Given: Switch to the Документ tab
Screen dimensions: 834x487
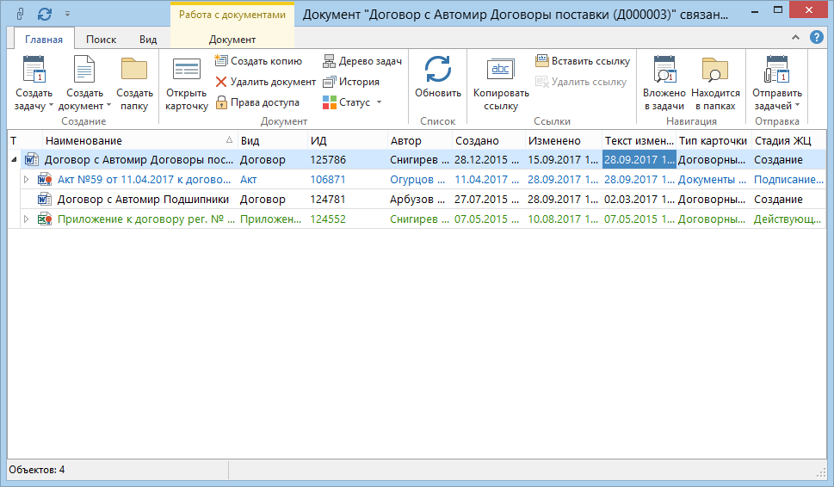Looking at the screenshot, I should coord(232,40).
